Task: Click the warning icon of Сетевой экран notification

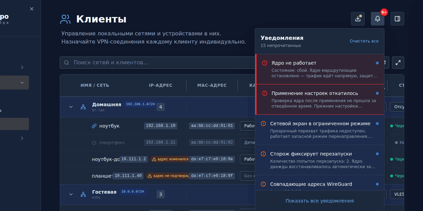Action: point(263,124)
